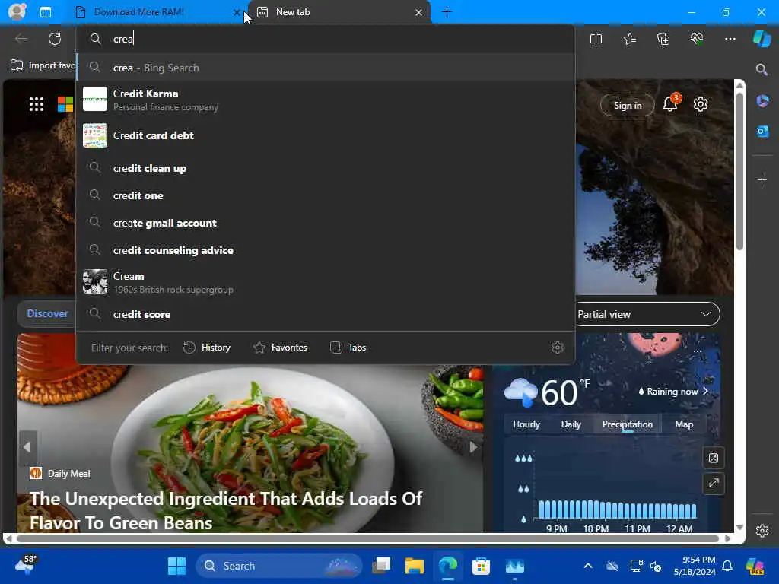
Task: Choose credit counseling advice suggestion
Action: click(x=326, y=250)
